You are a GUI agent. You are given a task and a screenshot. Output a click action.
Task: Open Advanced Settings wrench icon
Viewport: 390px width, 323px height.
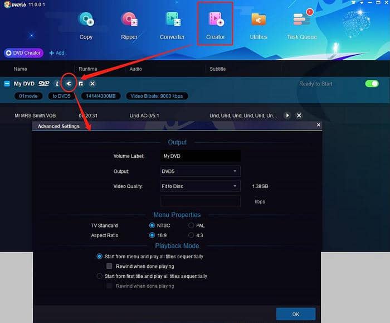[69, 84]
